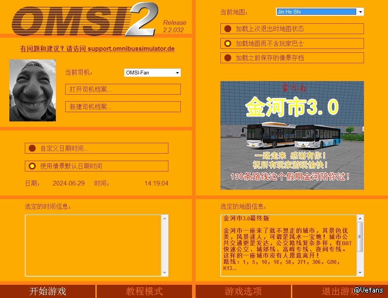The width and height of the screenshot is (388, 298).
Task: Click the 当前地图 label
Action: [x=234, y=12]
